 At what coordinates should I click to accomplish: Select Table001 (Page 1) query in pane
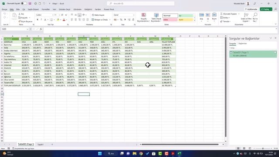tap(253, 54)
